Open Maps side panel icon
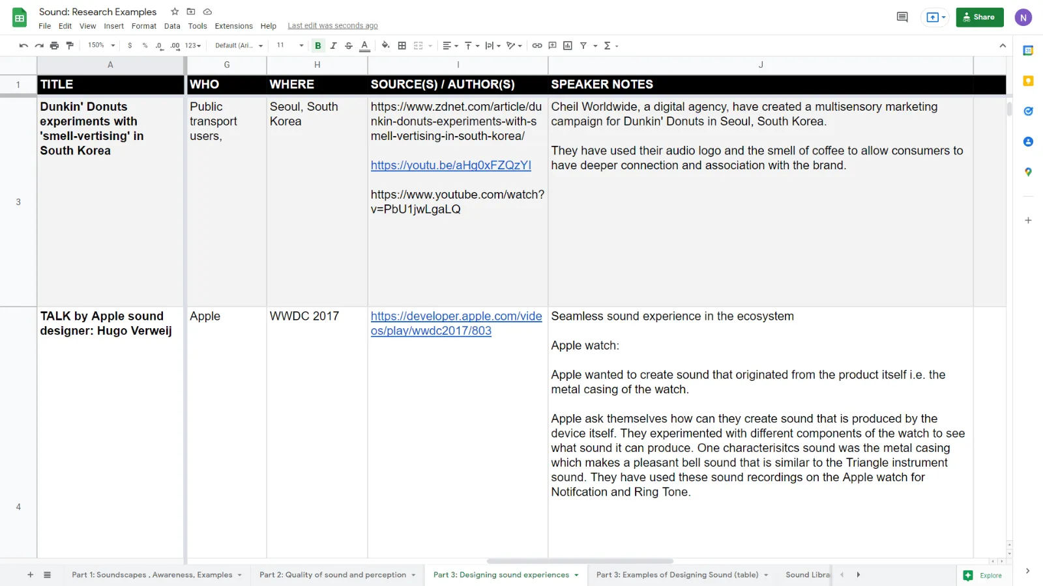The image size is (1043, 586). click(x=1028, y=172)
